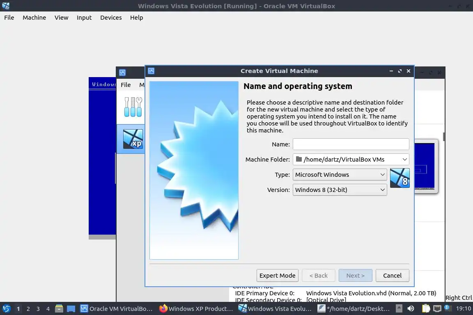Open the Input menu
This screenshot has width=473, height=315.
point(84,18)
